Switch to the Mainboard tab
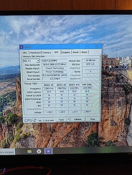Image resolution: width=132 pixels, height=175 pixels. coord(35,53)
